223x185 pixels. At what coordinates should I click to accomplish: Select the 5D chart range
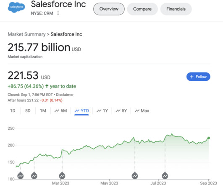click(28, 111)
